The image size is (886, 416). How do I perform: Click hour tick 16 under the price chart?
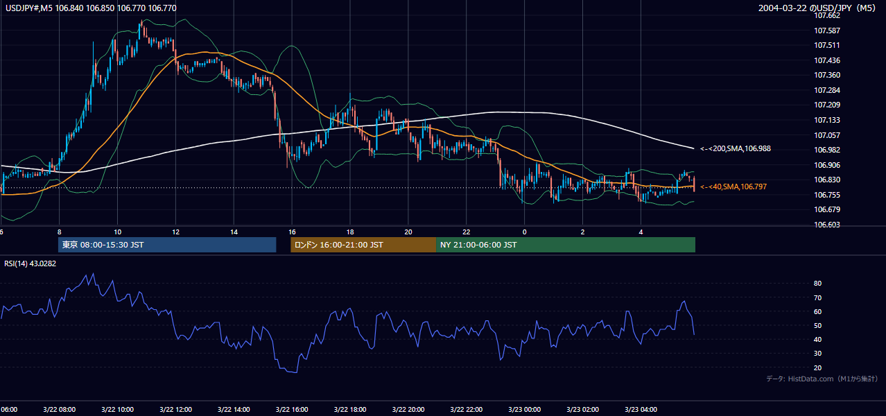(293, 232)
